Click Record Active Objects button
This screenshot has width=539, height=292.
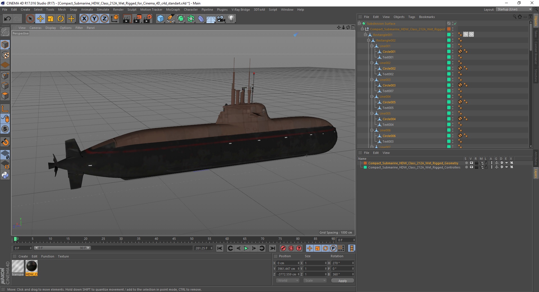(x=283, y=248)
